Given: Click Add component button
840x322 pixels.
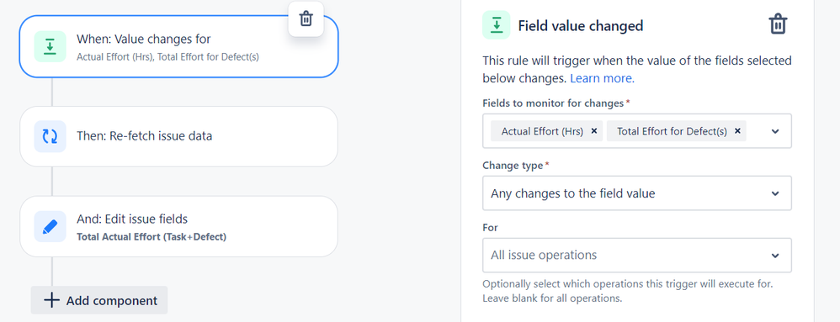Looking at the screenshot, I should (x=99, y=300).
